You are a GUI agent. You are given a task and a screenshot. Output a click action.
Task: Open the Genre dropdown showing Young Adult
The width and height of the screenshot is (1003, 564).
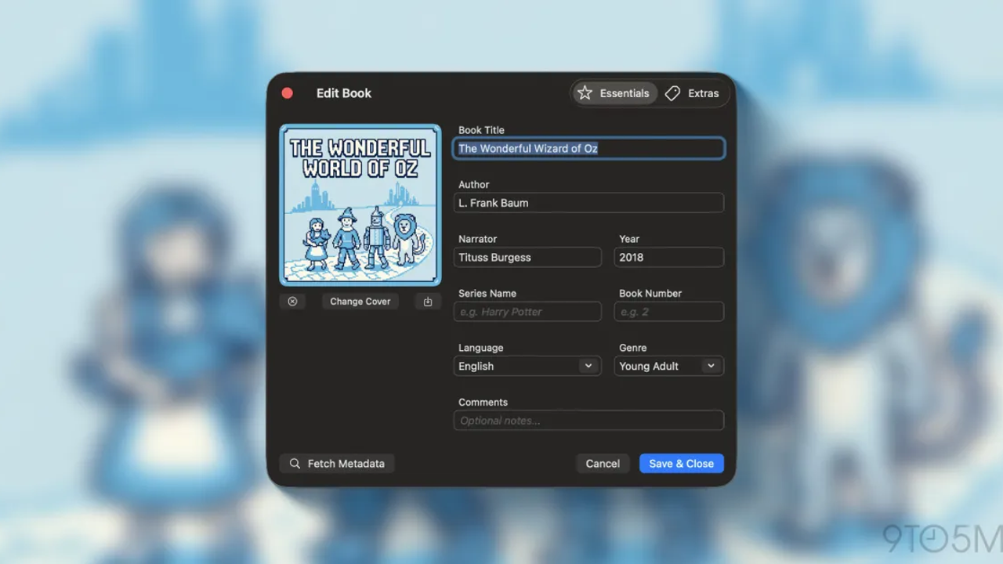click(668, 366)
